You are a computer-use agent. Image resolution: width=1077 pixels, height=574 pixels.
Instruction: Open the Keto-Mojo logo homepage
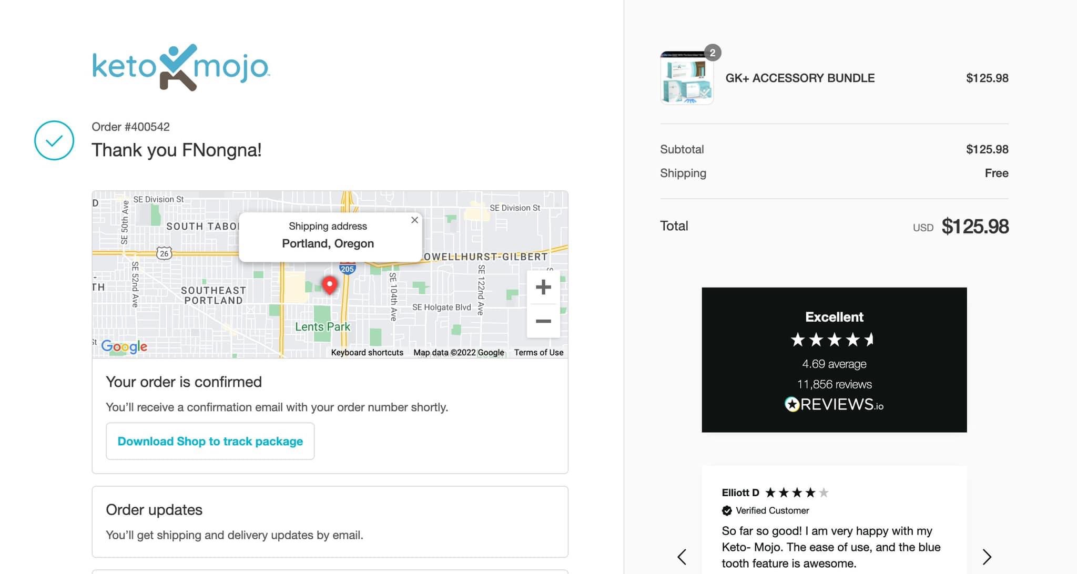pyautogui.click(x=181, y=67)
